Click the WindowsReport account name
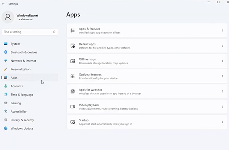Image resolution: width=229 pixels, height=150 pixels. click(x=27, y=16)
